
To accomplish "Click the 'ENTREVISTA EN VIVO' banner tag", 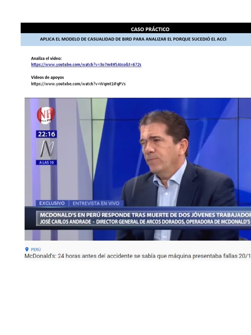I will [96, 203].
